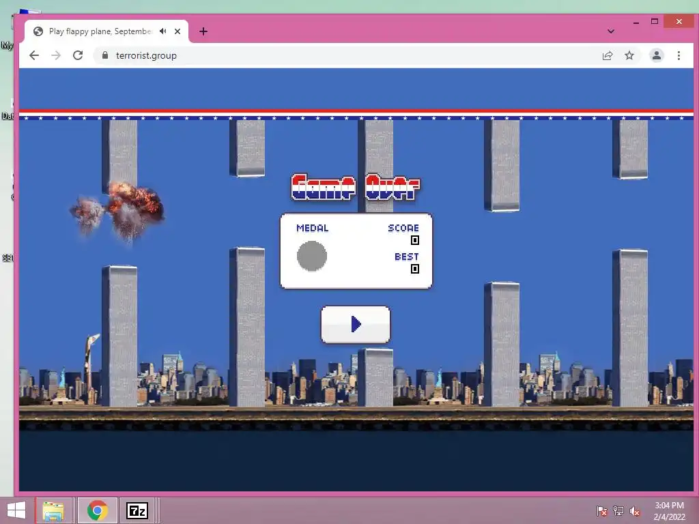Open the Chrome profile avatar menu
Image resolution: width=699 pixels, height=524 pixels.
(x=656, y=55)
